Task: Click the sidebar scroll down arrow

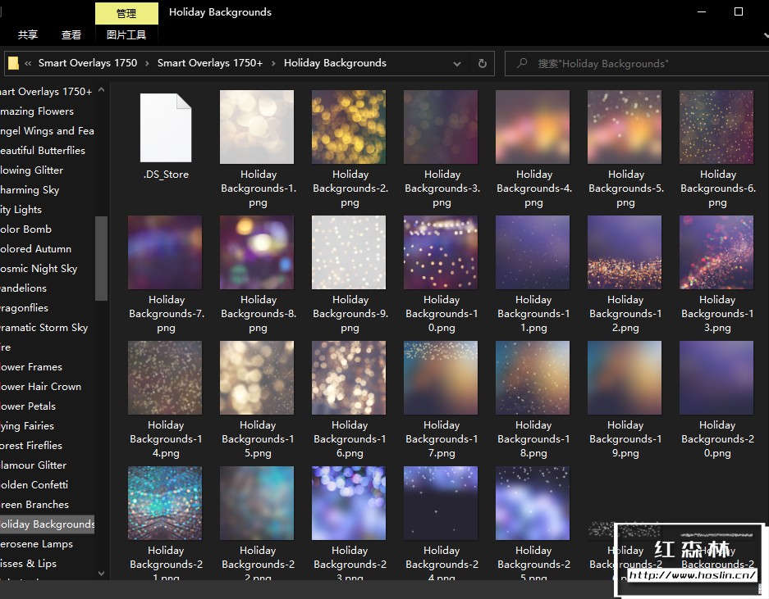Action: click(x=102, y=574)
